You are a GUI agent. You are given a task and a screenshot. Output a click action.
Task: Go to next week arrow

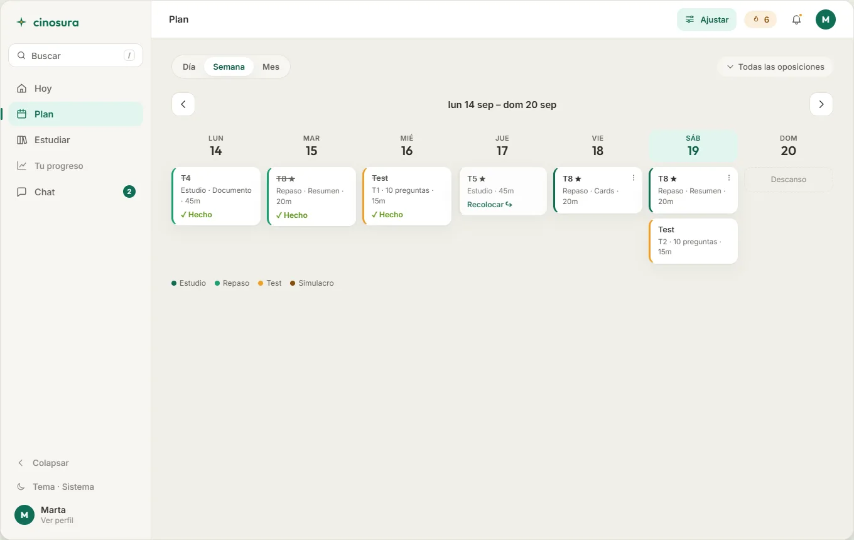pos(821,104)
